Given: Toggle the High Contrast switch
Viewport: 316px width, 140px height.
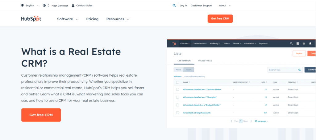Looking at the screenshot, I should click(x=46, y=6).
